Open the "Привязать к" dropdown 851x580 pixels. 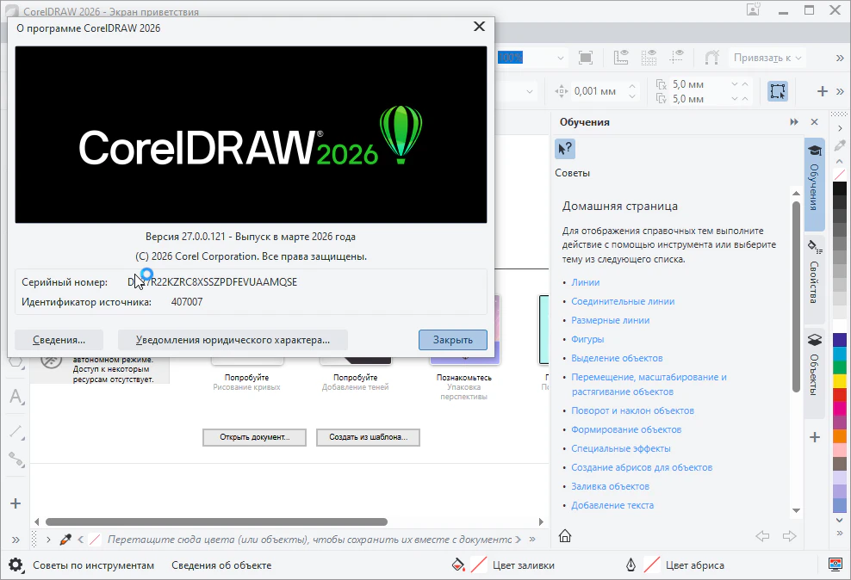(x=767, y=58)
